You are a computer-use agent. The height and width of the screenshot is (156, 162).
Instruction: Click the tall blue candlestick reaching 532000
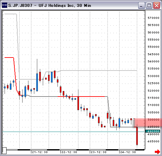[x=37, y=82]
